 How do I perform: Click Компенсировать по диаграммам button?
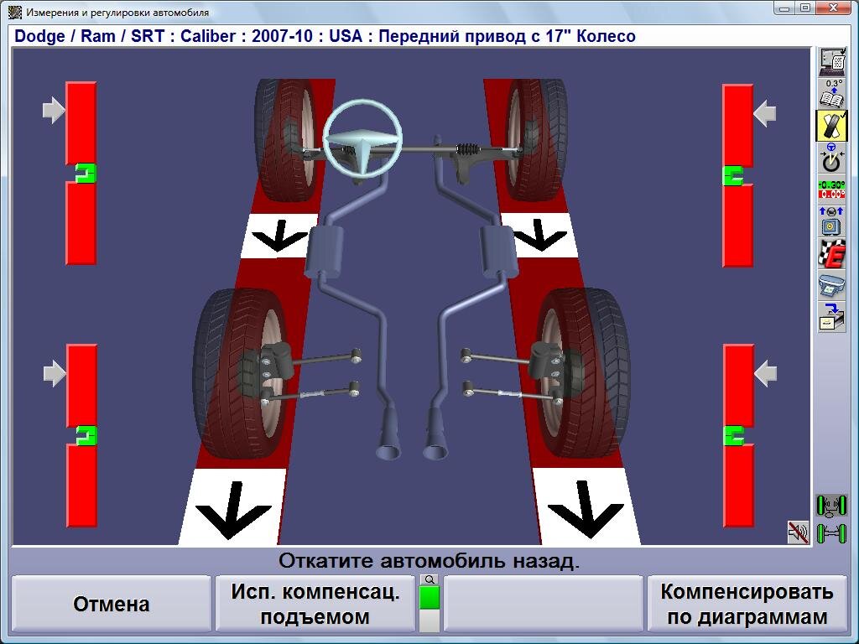point(747,604)
